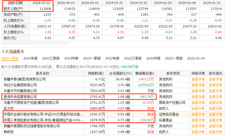Open 股东进出 for 香港中央结算有限公司
The width and height of the screenshot is (226, 136).
[215, 97]
